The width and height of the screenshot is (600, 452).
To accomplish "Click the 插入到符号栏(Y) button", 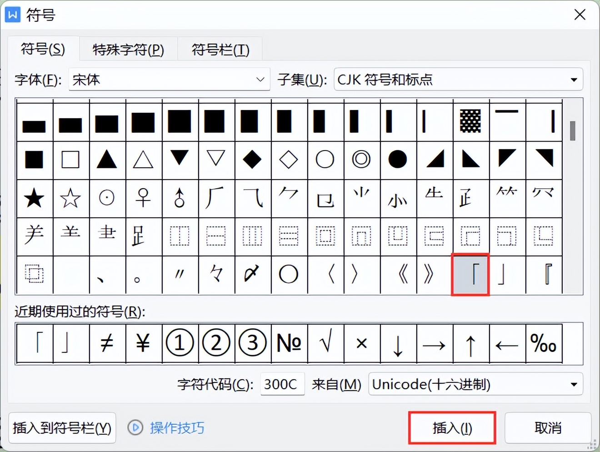I will [62, 428].
